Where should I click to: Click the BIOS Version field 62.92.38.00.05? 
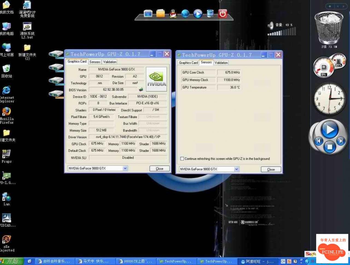pos(113,90)
